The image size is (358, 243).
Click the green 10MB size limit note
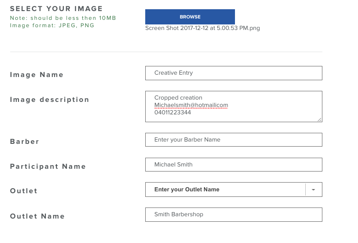click(x=63, y=18)
